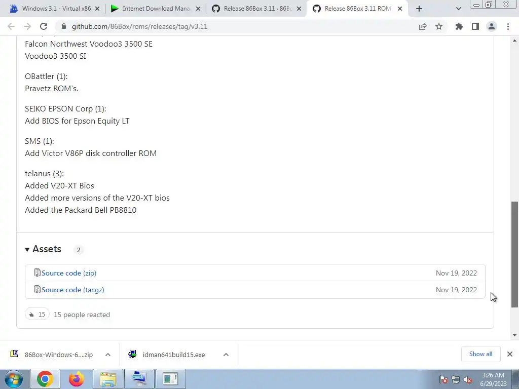
Task: Download Source code (zip) asset
Action: (69, 273)
